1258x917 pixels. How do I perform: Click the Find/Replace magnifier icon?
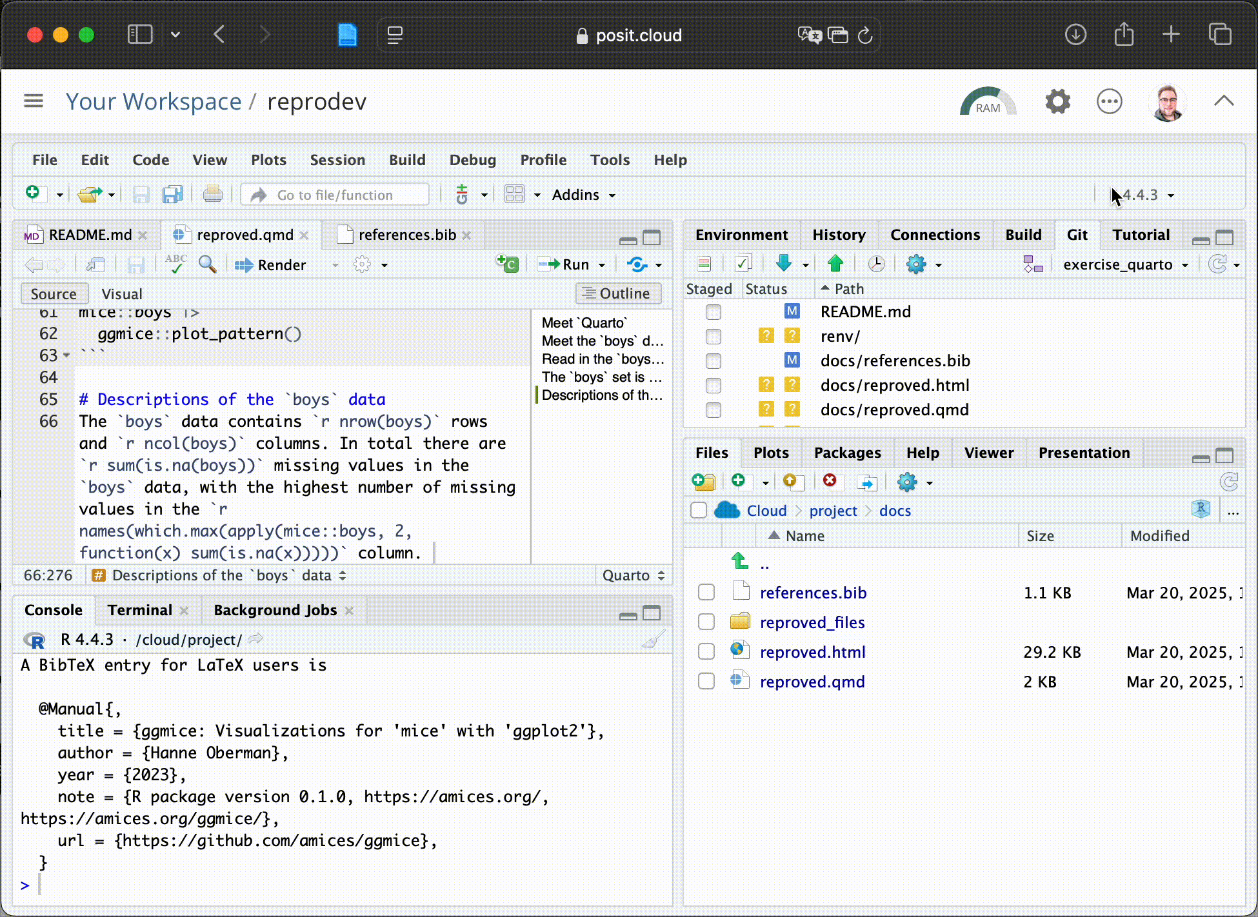point(207,264)
